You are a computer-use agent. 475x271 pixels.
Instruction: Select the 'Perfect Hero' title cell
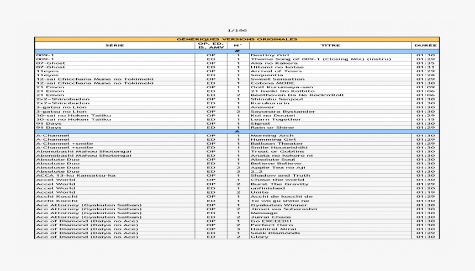coord(330,225)
